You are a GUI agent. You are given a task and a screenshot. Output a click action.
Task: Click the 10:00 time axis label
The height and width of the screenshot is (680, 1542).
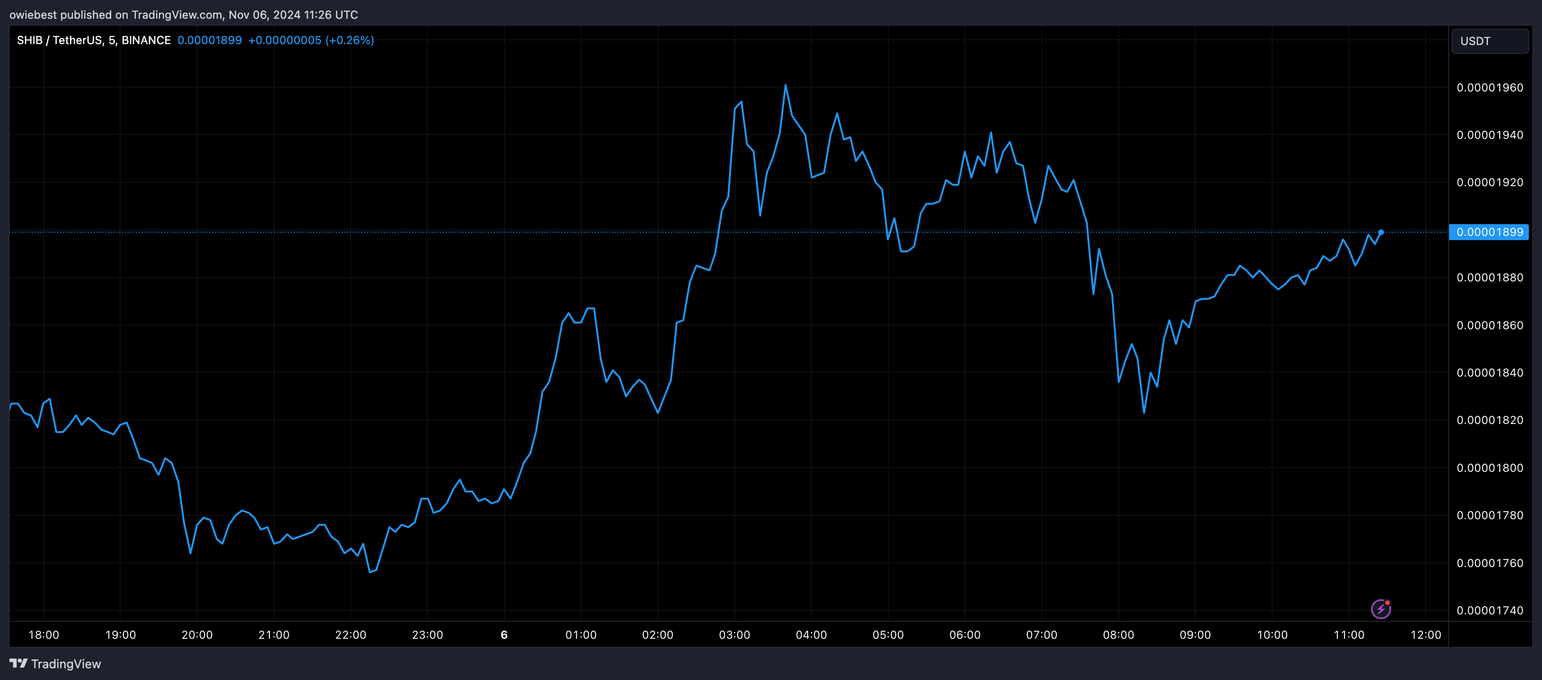[1272, 635]
